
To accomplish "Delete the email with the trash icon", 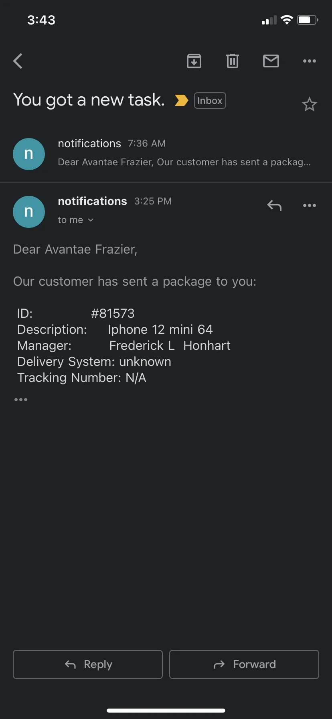I will 233,61.
